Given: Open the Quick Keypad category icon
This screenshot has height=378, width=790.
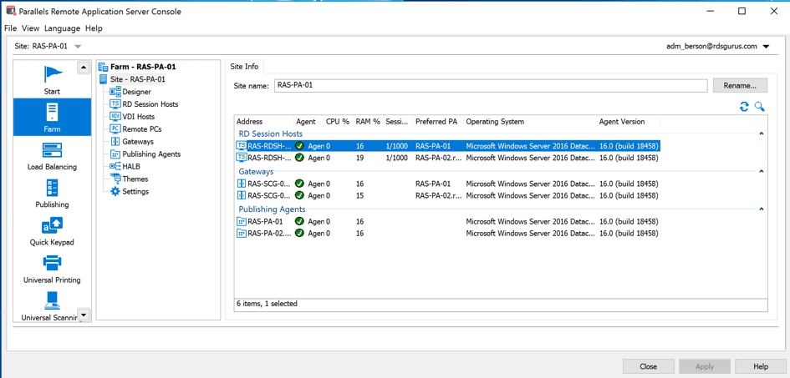Looking at the screenshot, I should [52, 225].
